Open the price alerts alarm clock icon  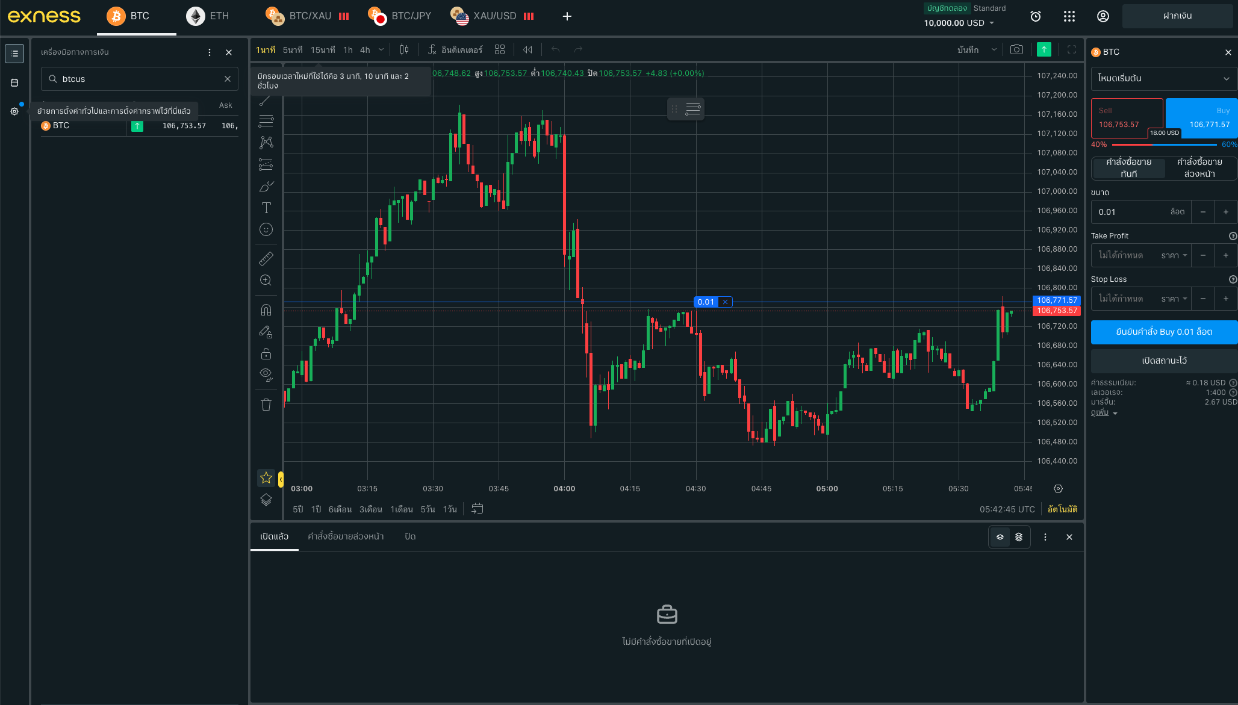pos(1036,16)
